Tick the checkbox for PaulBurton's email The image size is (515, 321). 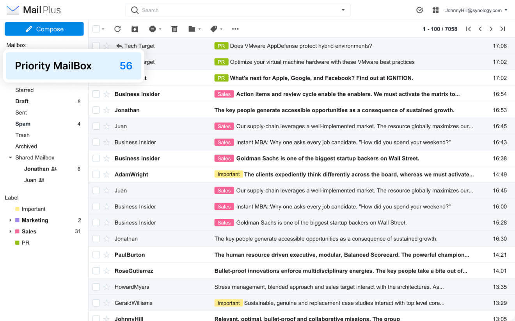pyautogui.click(x=96, y=255)
